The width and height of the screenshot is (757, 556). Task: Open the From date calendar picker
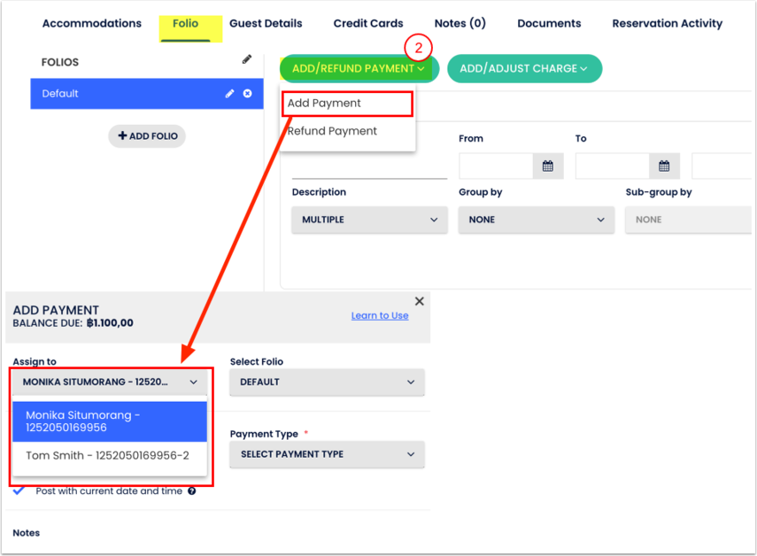pyautogui.click(x=548, y=166)
